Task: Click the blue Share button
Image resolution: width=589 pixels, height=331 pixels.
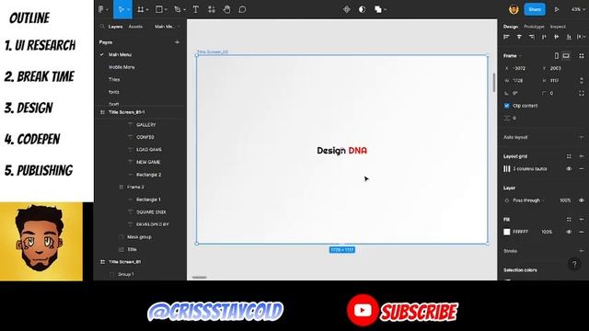Action: click(535, 9)
